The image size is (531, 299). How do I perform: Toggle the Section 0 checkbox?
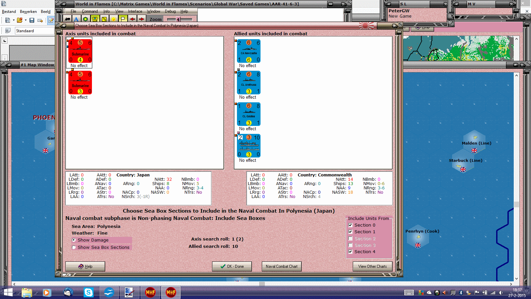tap(350, 225)
